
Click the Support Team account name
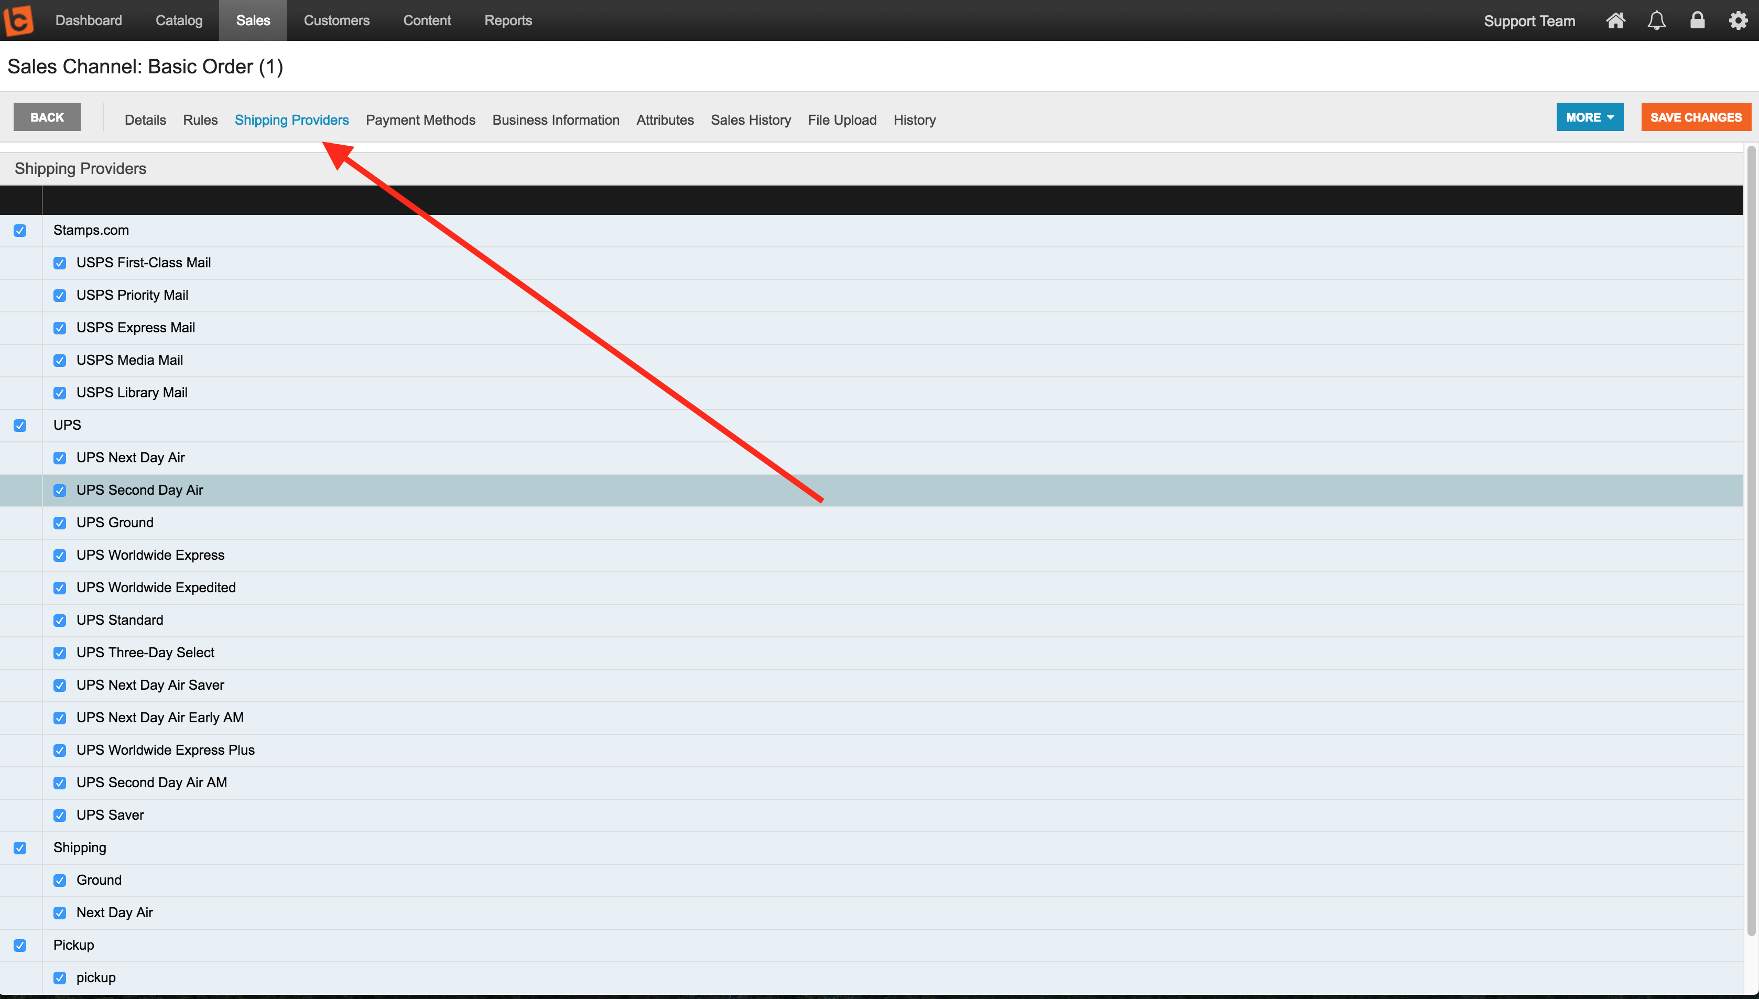click(x=1529, y=21)
